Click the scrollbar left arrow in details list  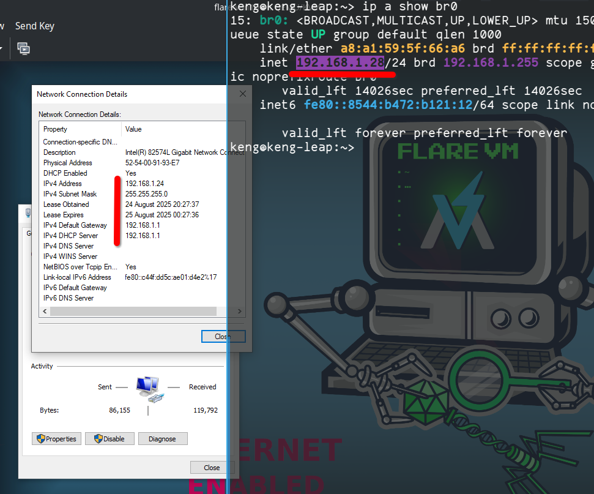point(45,312)
